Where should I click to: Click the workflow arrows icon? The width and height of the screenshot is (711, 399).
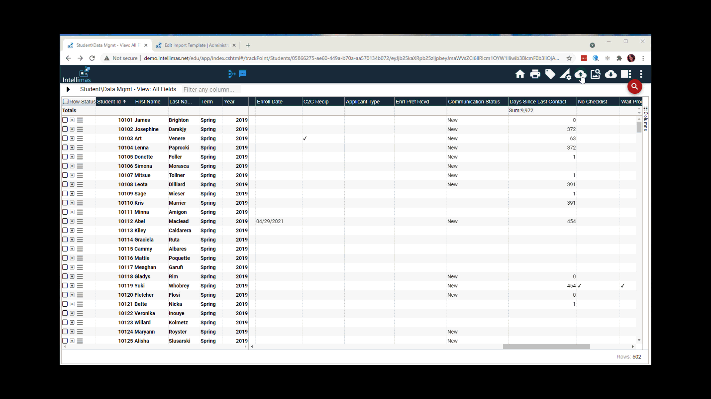click(232, 74)
